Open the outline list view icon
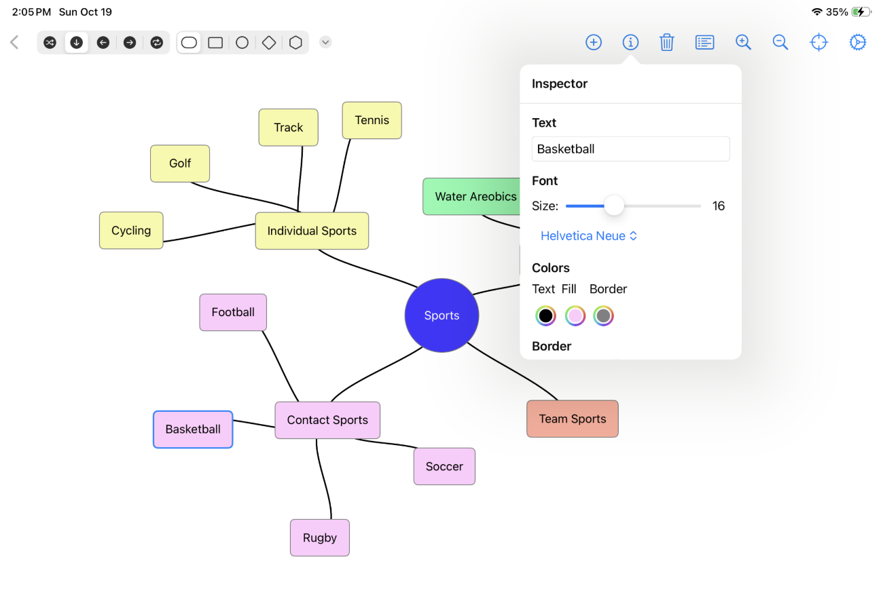 pos(704,42)
